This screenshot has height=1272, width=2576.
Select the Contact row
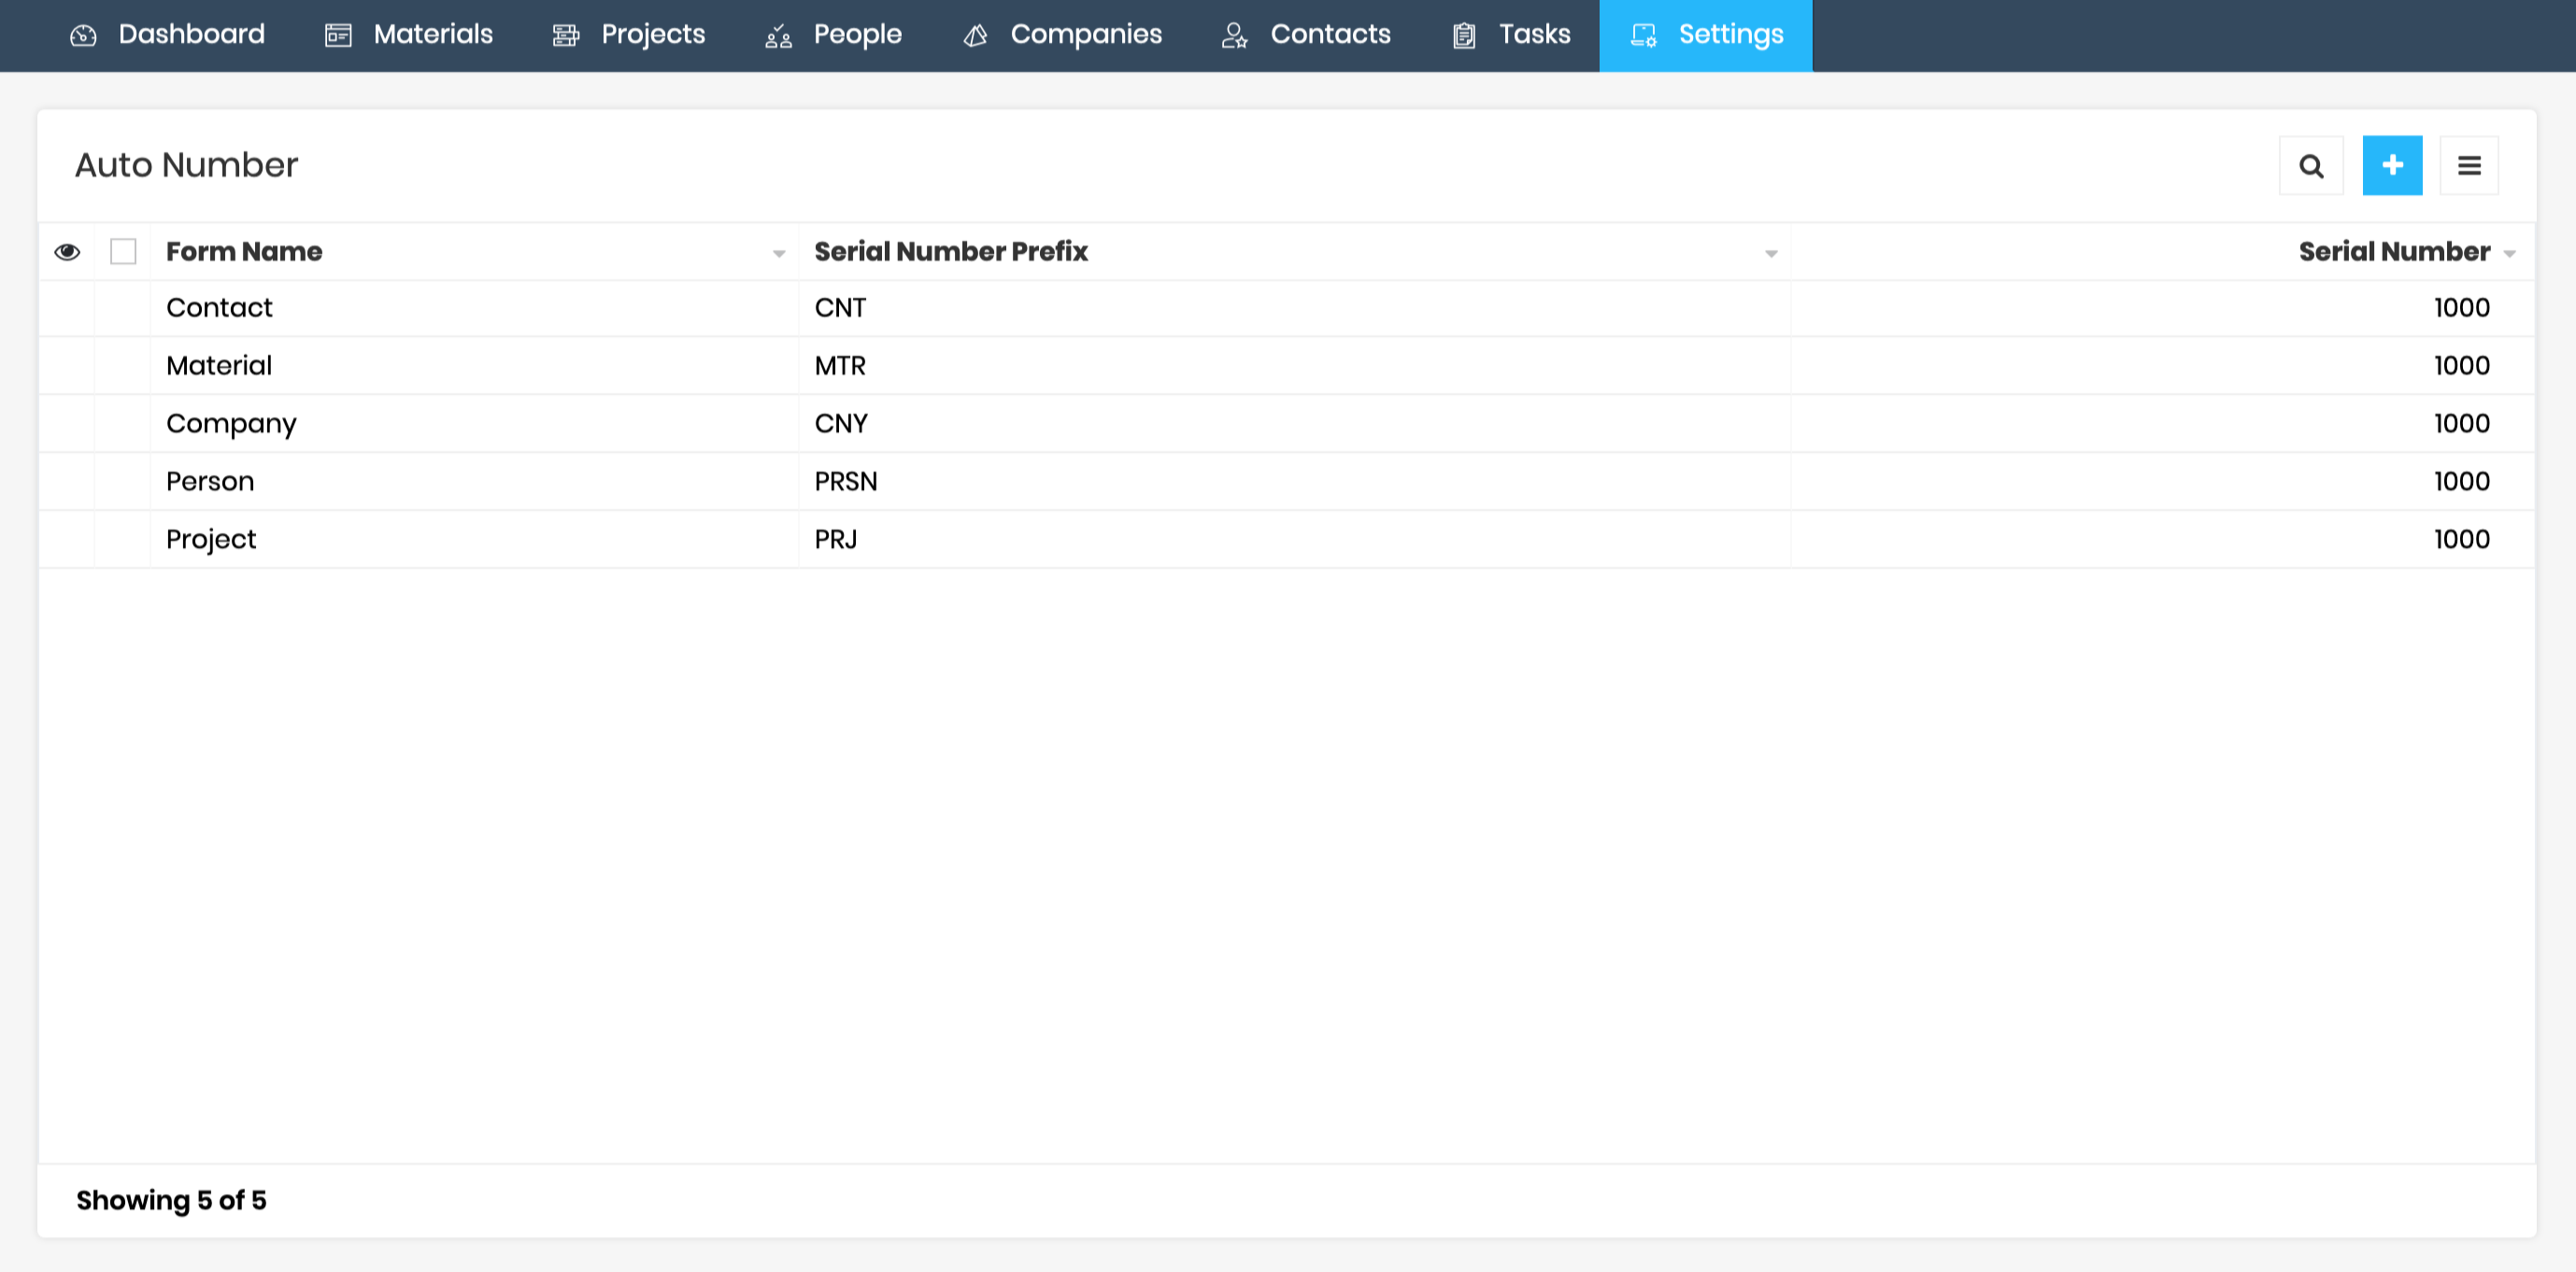[1286, 309]
